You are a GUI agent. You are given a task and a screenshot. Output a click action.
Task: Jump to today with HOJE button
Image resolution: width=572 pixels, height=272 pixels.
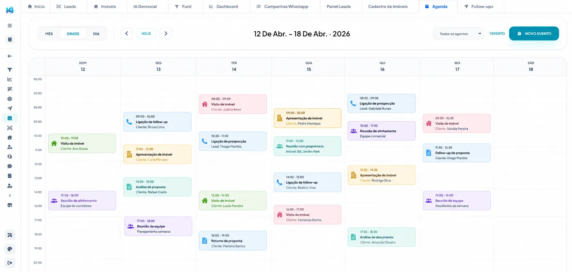click(x=146, y=33)
